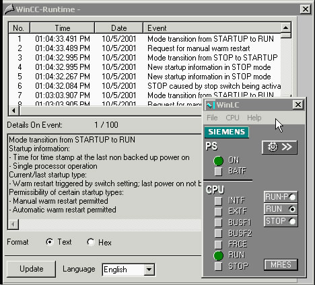Click the BUSF2 indicator box

(x=218, y=233)
